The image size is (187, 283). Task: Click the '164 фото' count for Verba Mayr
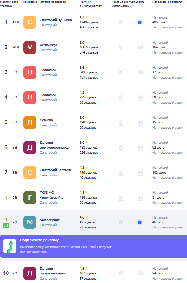pos(159,47)
